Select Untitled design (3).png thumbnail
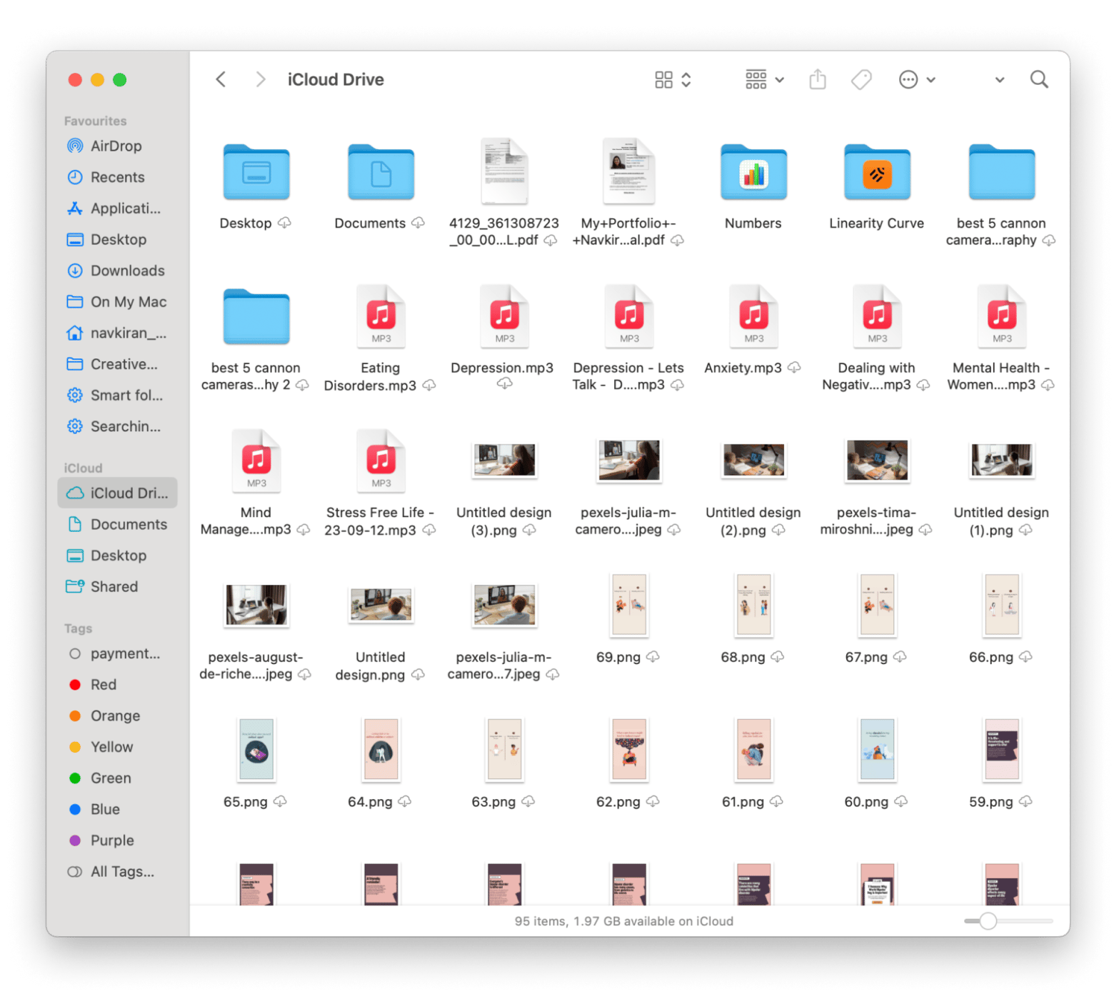Viewport: 1114px width, 1004px height. [x=505, y=461]
